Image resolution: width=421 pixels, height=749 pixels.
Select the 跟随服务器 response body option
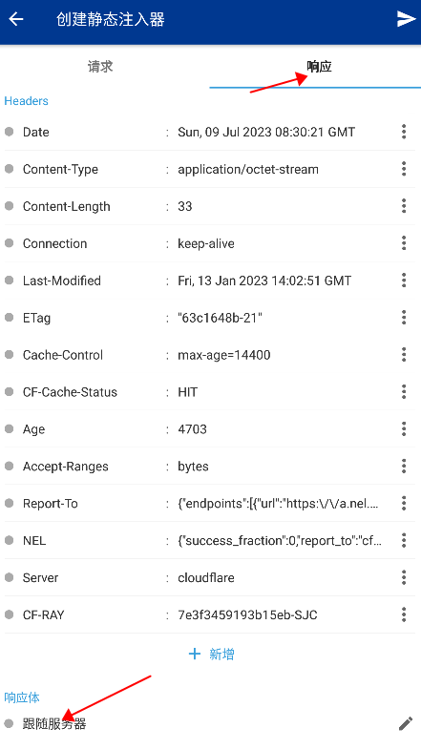click(54, 723)
